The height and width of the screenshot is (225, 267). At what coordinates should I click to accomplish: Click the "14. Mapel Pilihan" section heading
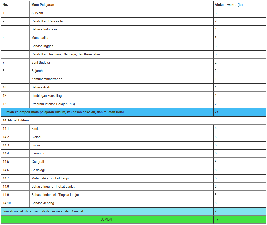(16, 120)
